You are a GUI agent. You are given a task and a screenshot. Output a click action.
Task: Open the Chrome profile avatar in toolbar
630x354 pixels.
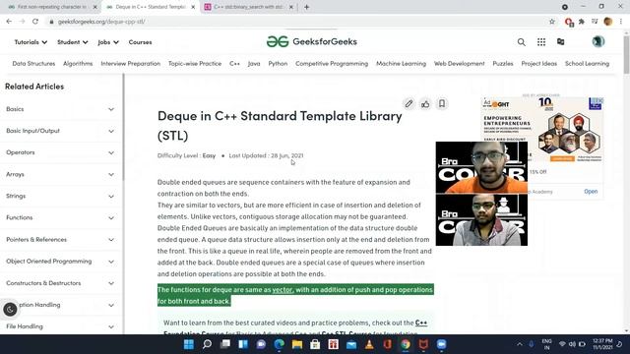pos(608,22)
